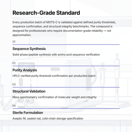Image resolution: width=132 pixels, height=132 pixels.
Task: Click the Sterile Formulation heading
Action: coord(28,113)
